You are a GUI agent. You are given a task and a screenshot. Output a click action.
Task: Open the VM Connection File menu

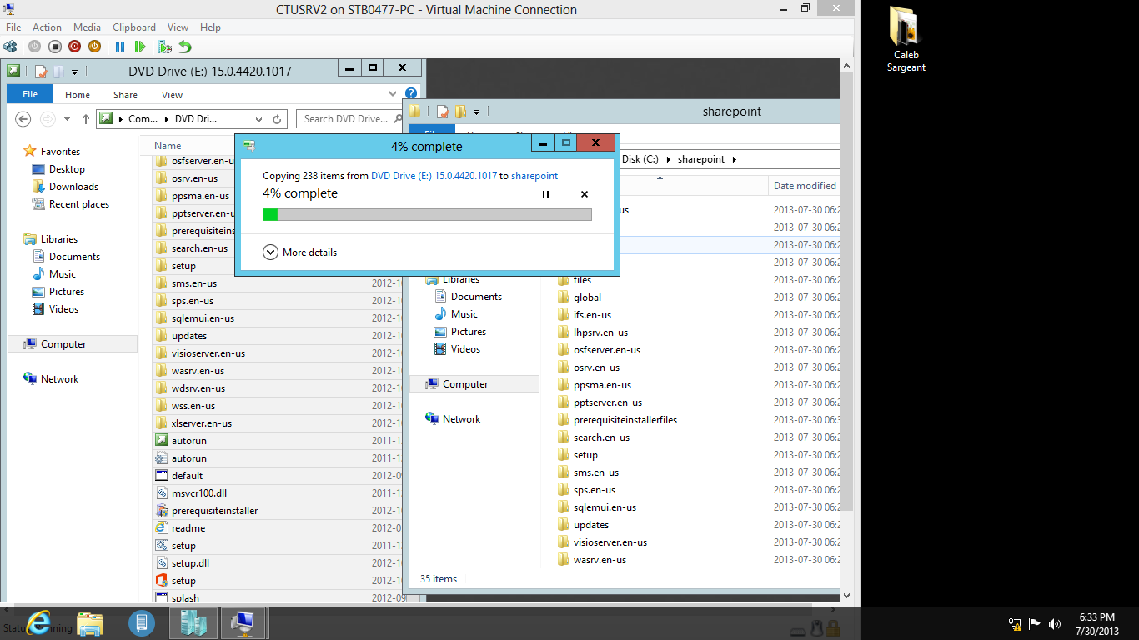click(13, 27)
